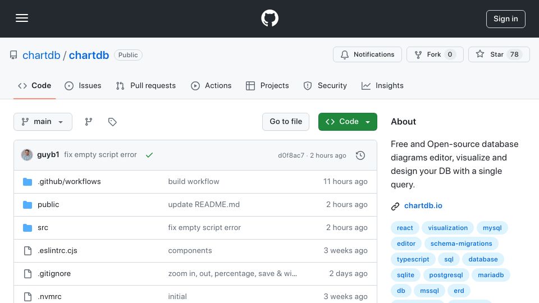Image resolution: width=539 pixels, height=303 pixels.
Task: Open guyb1's avatar
Action: coord(27,155)
